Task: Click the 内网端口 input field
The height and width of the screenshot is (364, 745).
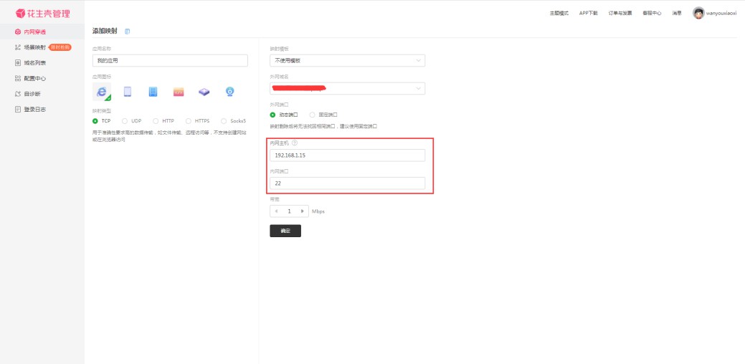Action: (x=347, y=183)
